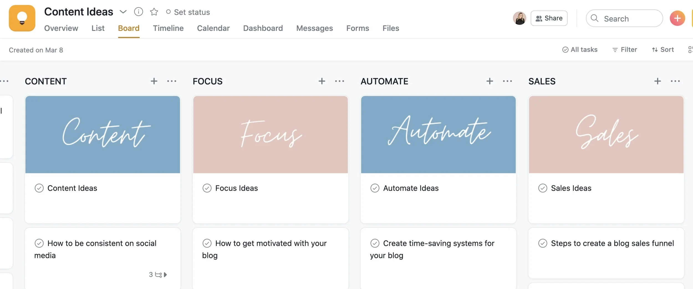Click the Focus cover image thumbnail
This screenshot has width=693, height=289.
pyautogui.click(x=270, y=135)
